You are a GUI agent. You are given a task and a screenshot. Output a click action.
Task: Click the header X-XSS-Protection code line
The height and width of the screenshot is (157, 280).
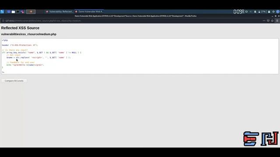(20, 45)
